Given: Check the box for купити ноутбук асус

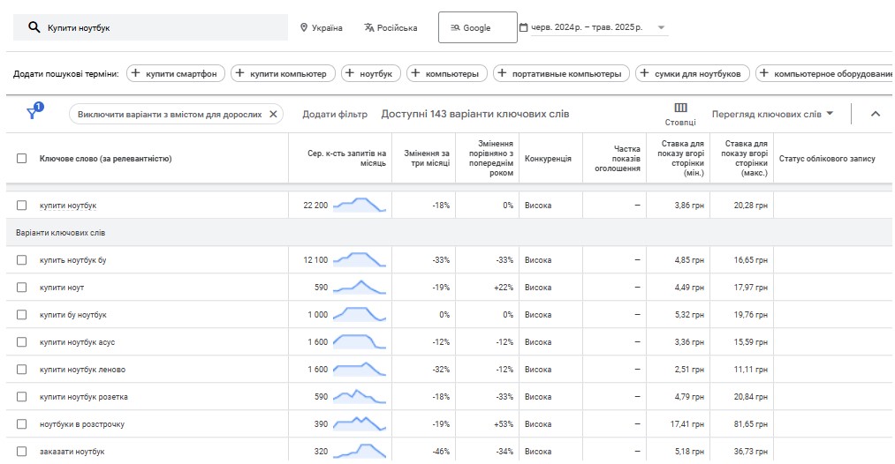Looking at the screenshot, I should pos(22,342).
